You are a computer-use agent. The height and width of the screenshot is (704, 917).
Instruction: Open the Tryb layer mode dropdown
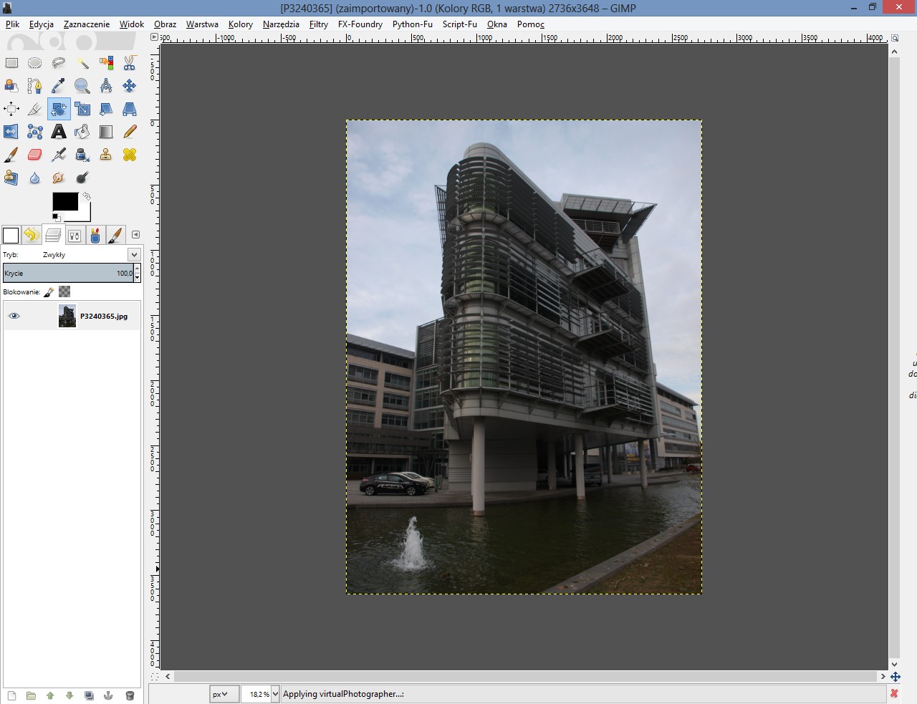[x=134, y=255]
